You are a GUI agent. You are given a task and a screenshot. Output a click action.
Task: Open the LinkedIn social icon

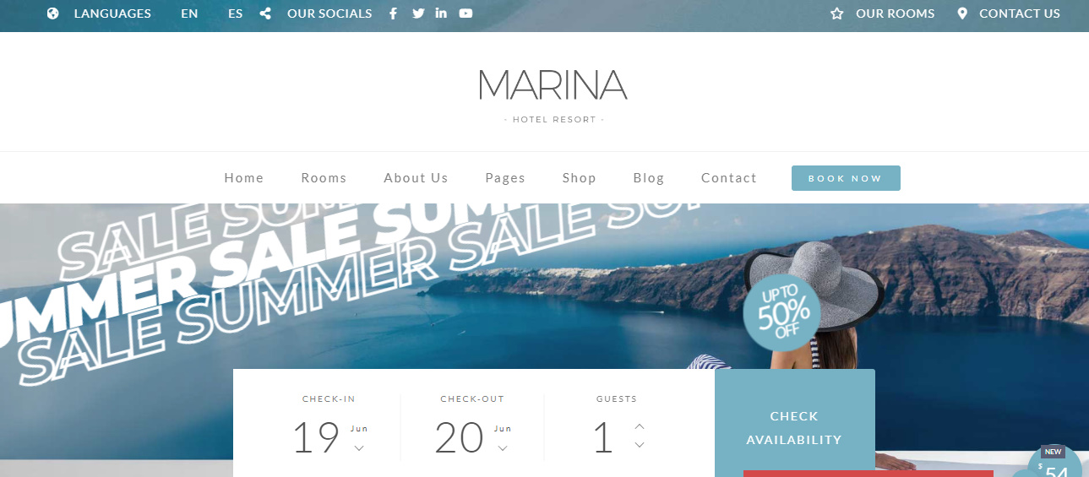(x=441, y=14)
